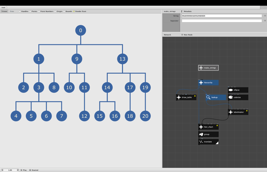The height and width of the screenshot is (172, 267).
Task: Click the Play button label
Action: coord(24,170)
